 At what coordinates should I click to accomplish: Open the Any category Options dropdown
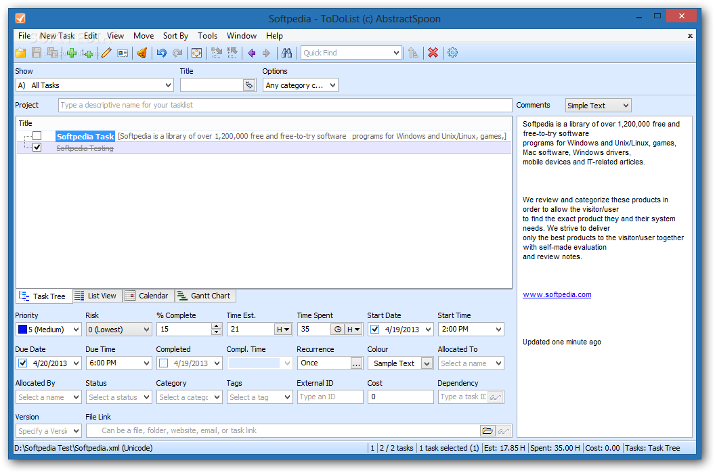[x=300, y=85]
